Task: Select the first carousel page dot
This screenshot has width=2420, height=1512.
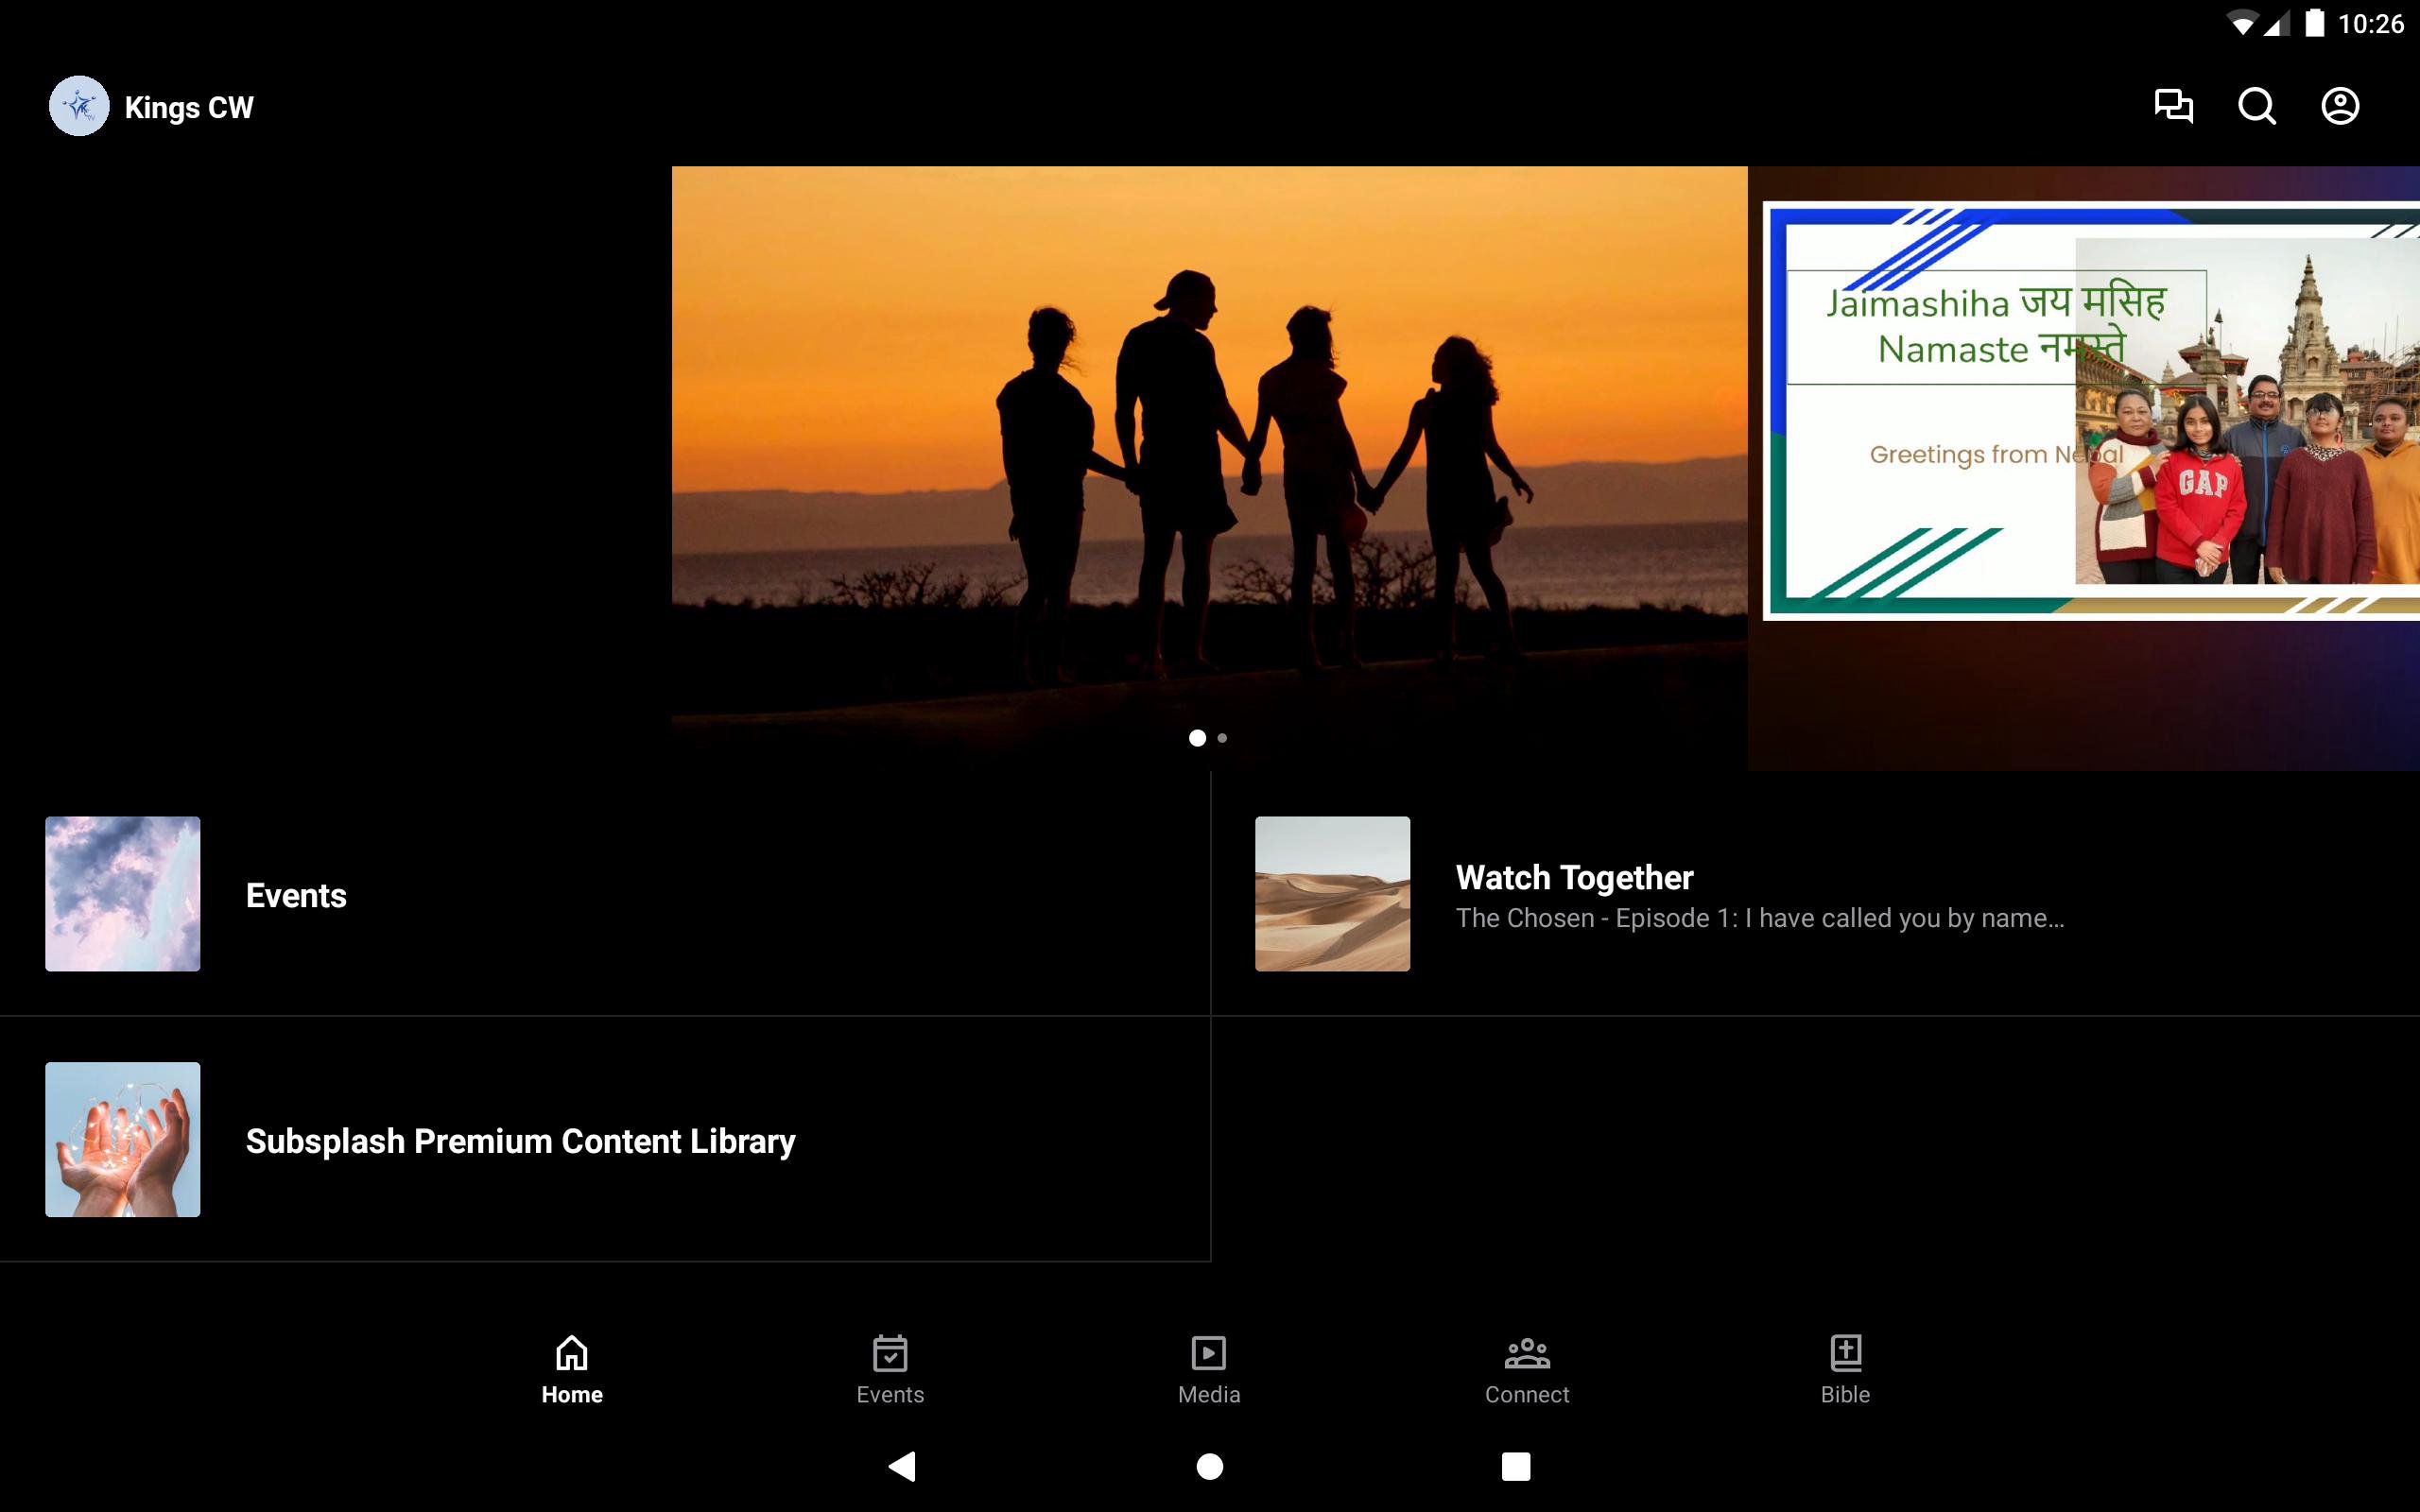Action: pos(1197,738)
